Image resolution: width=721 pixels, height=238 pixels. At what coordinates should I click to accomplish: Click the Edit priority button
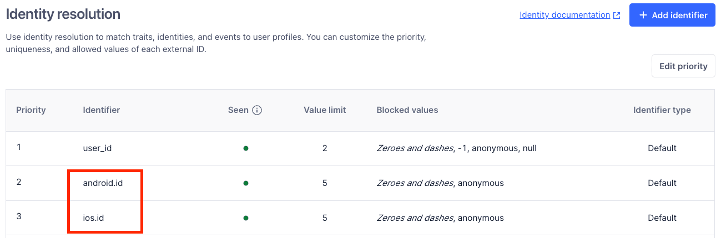(x=683, y=66)
